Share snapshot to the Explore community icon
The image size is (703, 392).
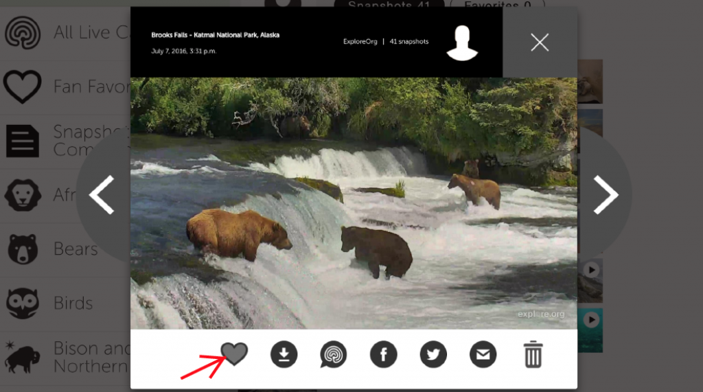(334, 355)
